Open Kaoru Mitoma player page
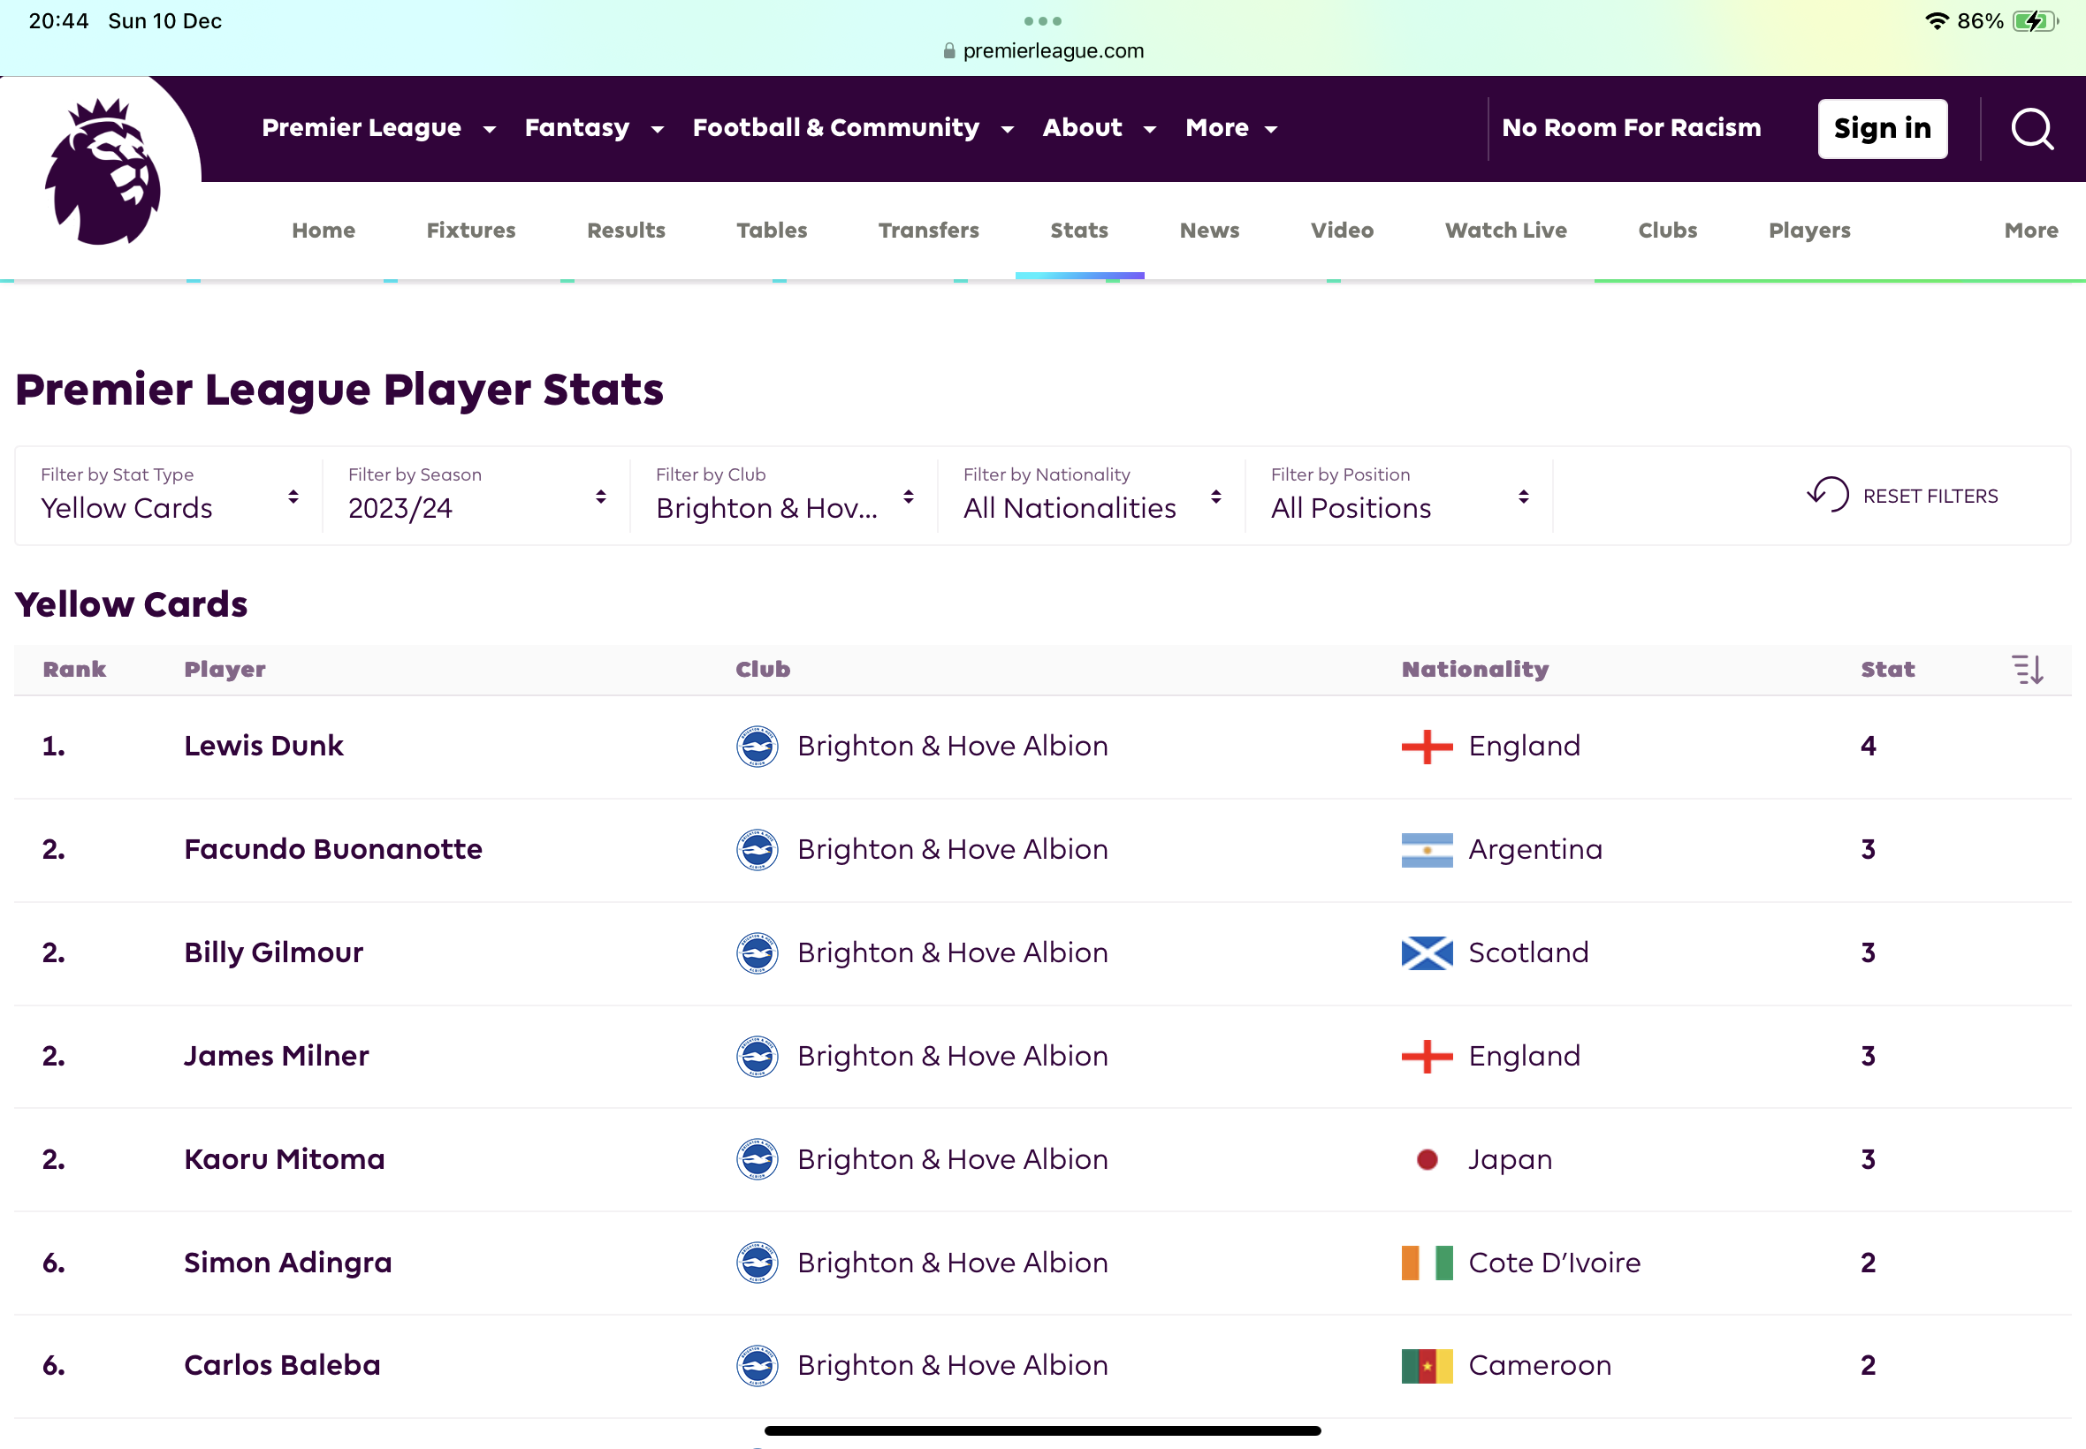 pyautogui.click(x=285, y=1159)
